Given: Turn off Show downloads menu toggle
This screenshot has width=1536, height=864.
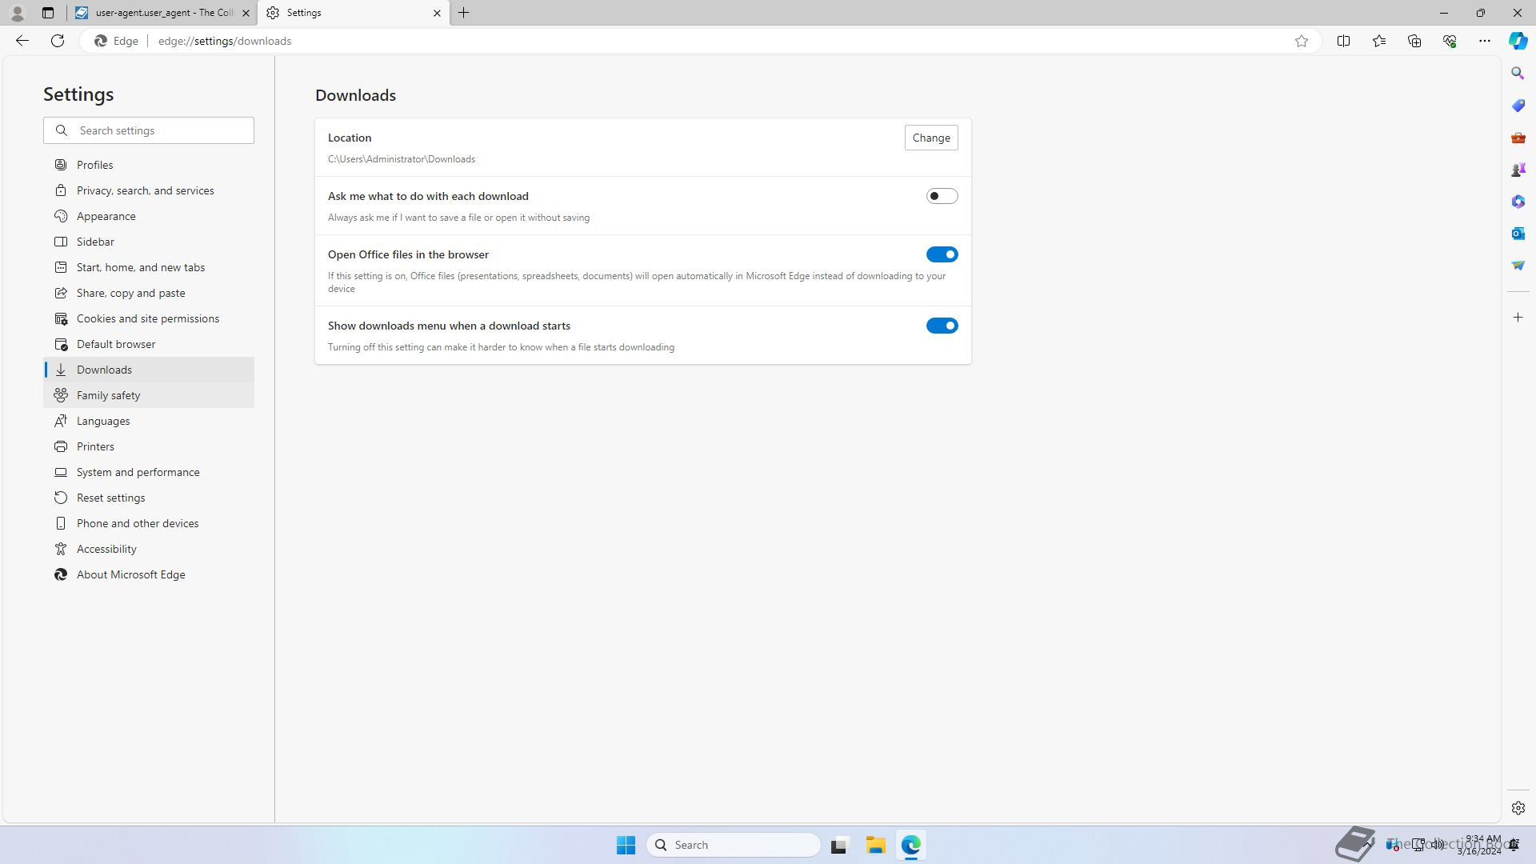Looking at the screenshot, I should tap(942, 326).
